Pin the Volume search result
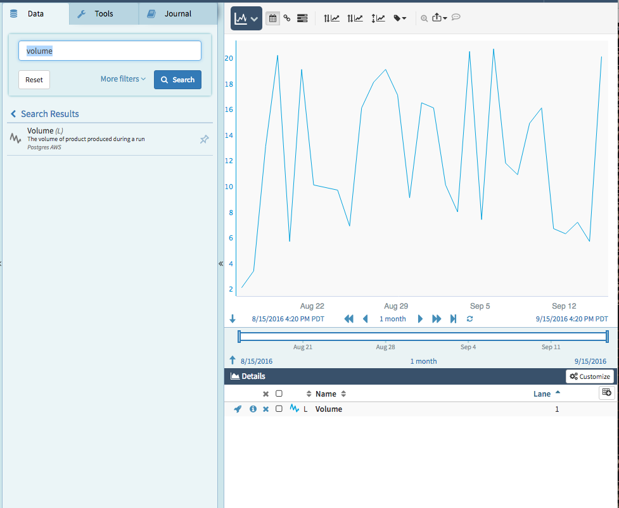The image size is (619, 508). click(x=204, y=139)
